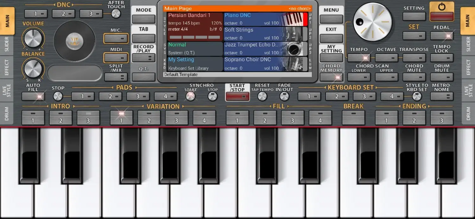Image resolution: width=475 pixels, height=219 pixels.
Task: Turn the After Touch knob
Action: [116, 14]
